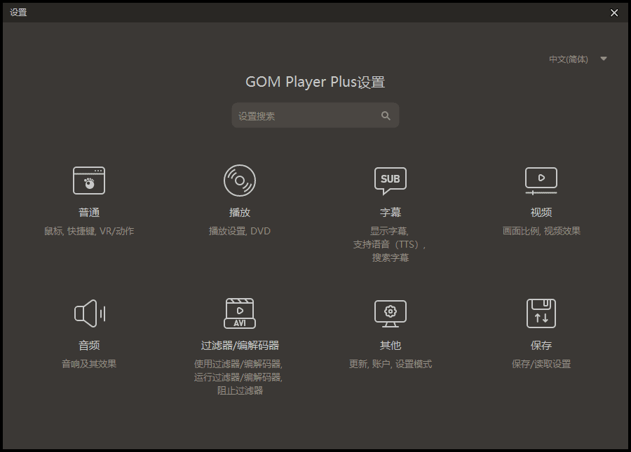Open 保存/读取设置 options
Image resolution: width=631 pixels, height=452 pixels.
tap(541, 363)
